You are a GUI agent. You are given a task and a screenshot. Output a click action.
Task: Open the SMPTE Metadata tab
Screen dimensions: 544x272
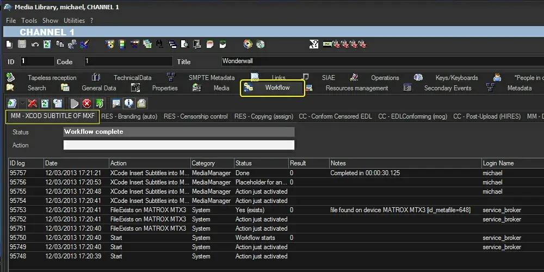[x=211, y=78]
